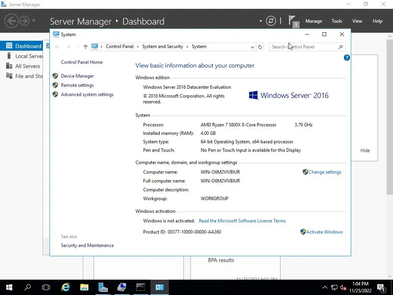Select System and Security in the breadcrumb
The width and height of the screenshot is (393, 295).
(x=163, y=46)
